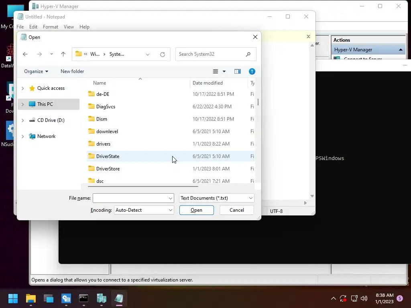The width and height of the screenshot is (411, 308).
Task: Open Notepad File menu
Action: coord(20,27)
